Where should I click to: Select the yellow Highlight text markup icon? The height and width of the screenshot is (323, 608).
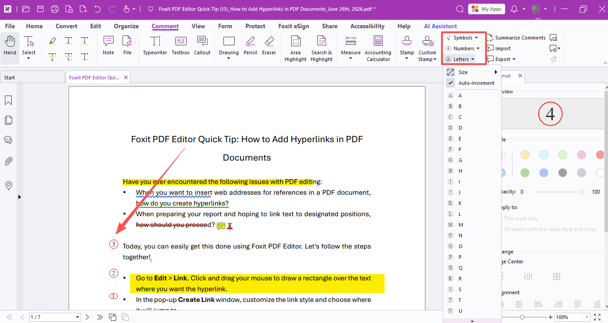tap(52, 41)
